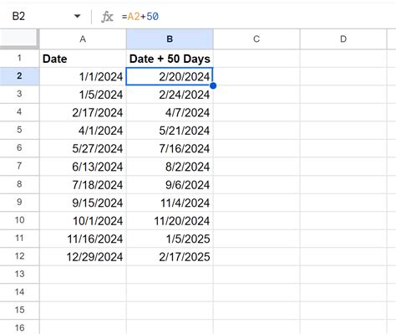Select row 9 header
This screenshot has width=396, height=334.
pos(19,203)
